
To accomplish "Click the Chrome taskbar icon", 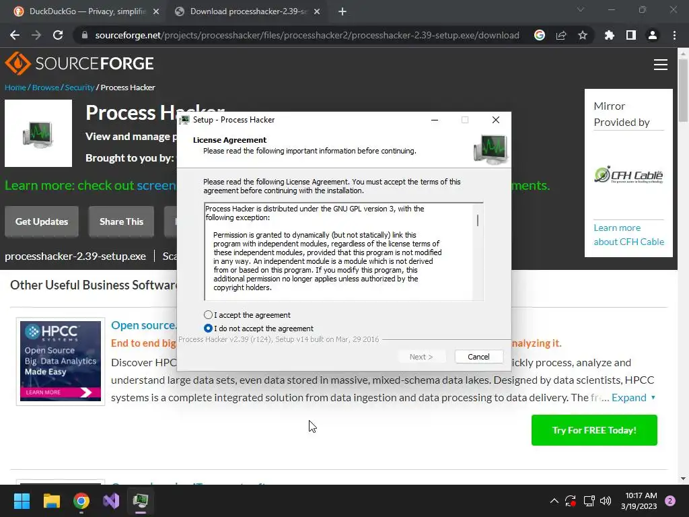I will pos(81,501).
